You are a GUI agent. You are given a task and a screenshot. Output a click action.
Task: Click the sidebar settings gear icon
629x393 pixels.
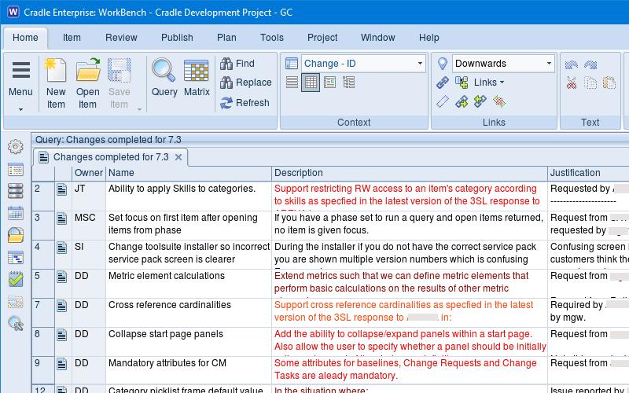coord(16,147)
